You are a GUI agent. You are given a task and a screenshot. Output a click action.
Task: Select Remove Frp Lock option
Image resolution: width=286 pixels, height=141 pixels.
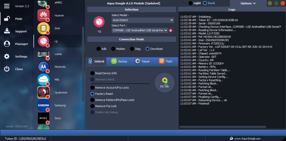click(103, 106)
